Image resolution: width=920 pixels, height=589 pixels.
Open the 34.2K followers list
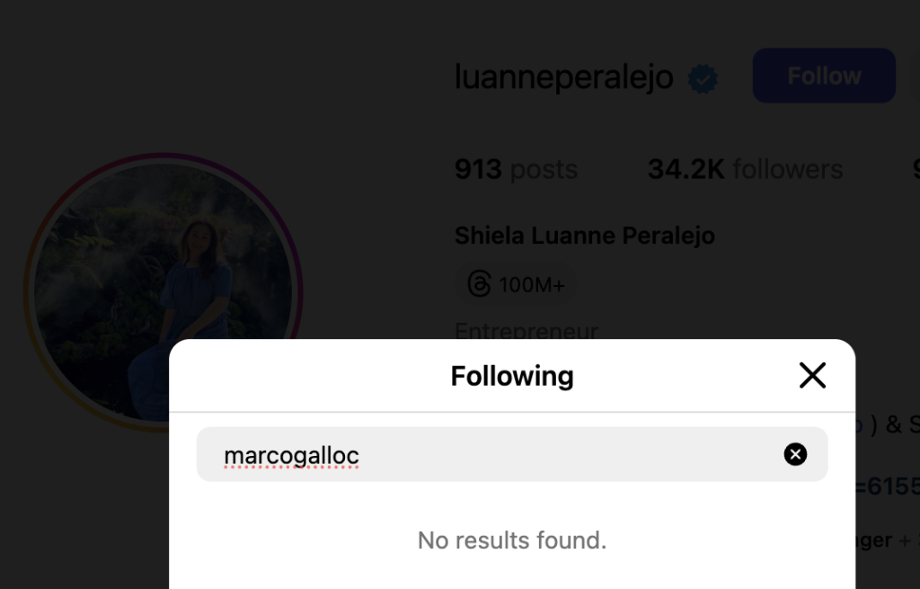[x=745, y=169]
